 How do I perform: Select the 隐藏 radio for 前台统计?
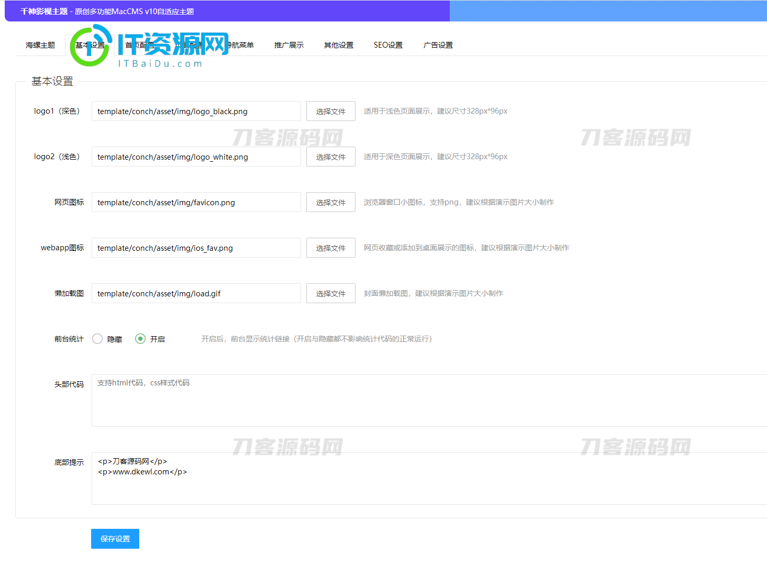pyautogui.click(x=97, y=339)
